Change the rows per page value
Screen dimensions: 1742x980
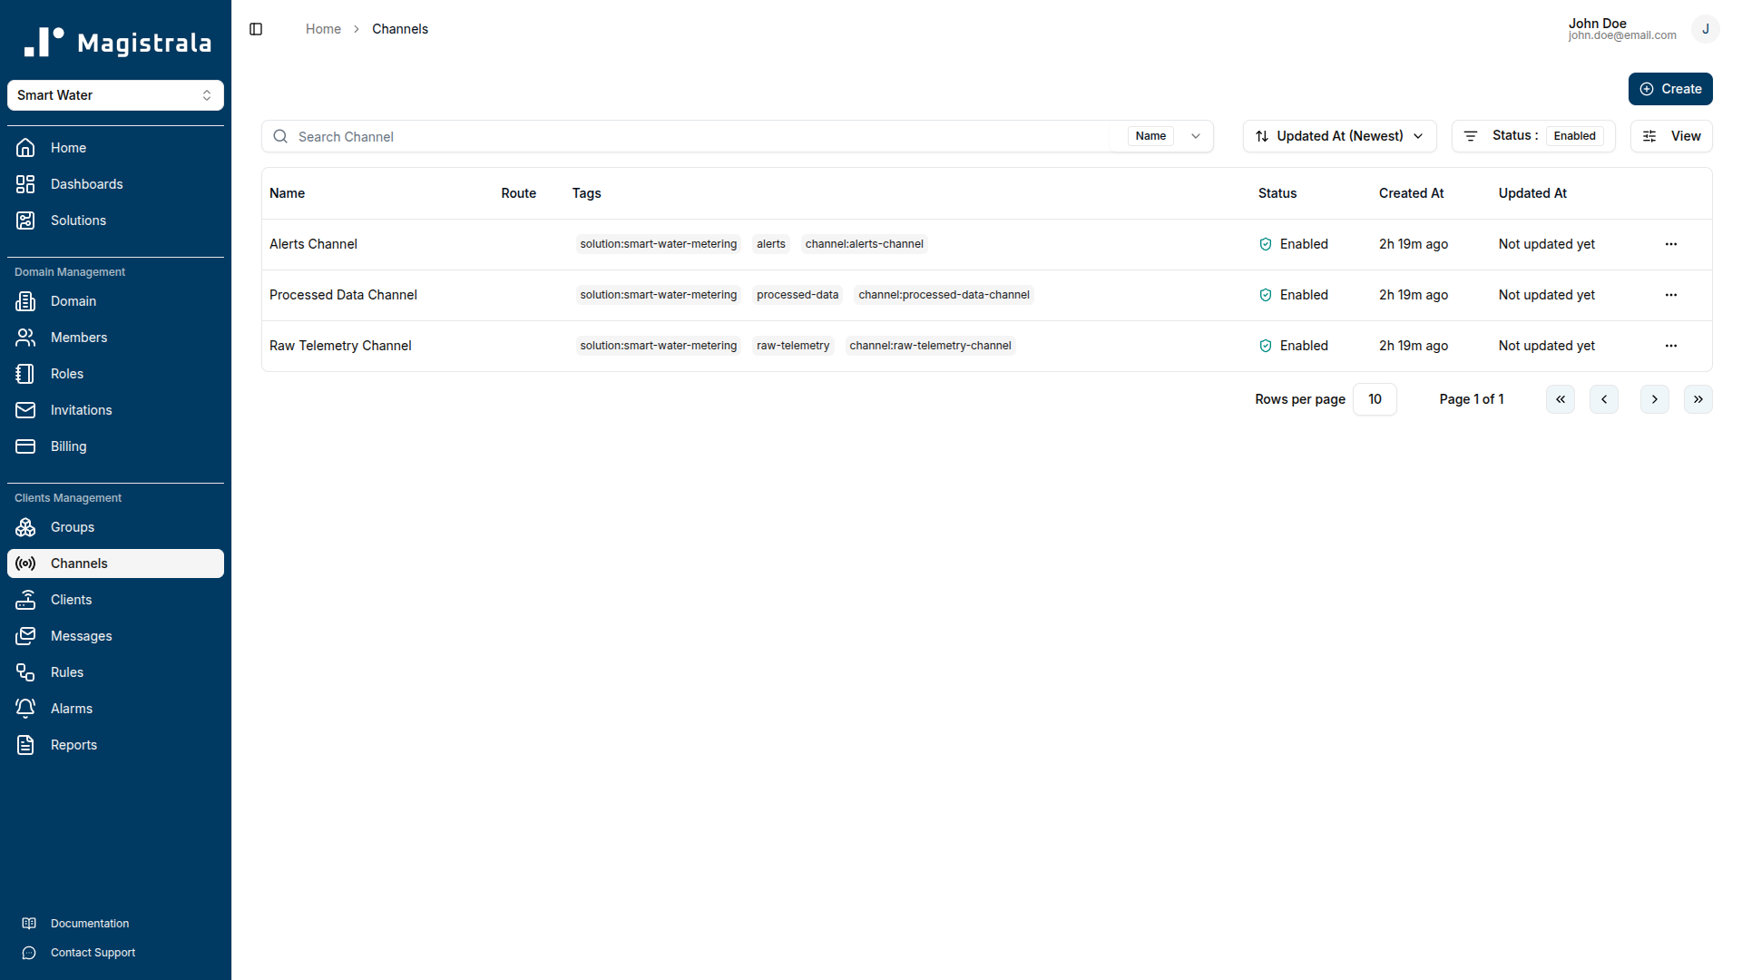click(1375, 399)
